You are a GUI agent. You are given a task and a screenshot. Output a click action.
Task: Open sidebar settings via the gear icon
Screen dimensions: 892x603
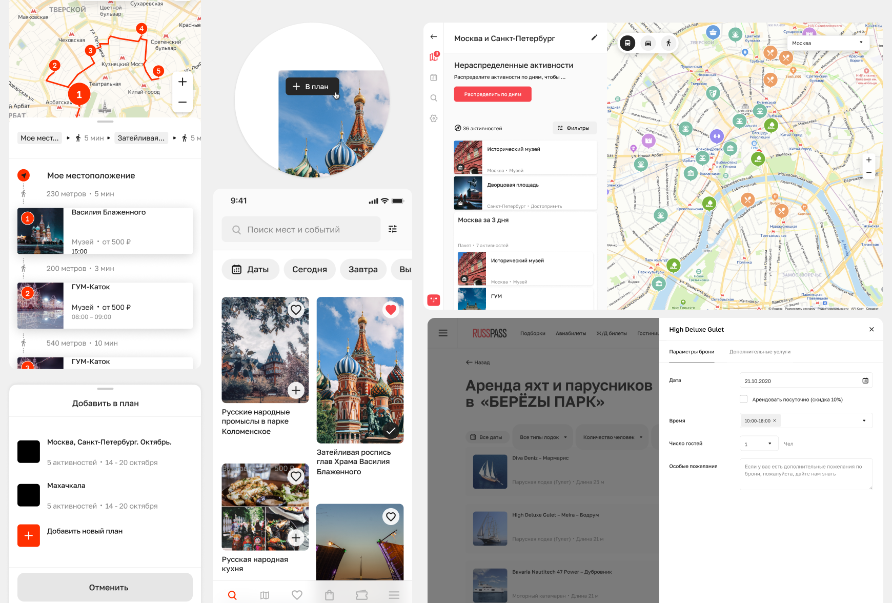point(434,118)
